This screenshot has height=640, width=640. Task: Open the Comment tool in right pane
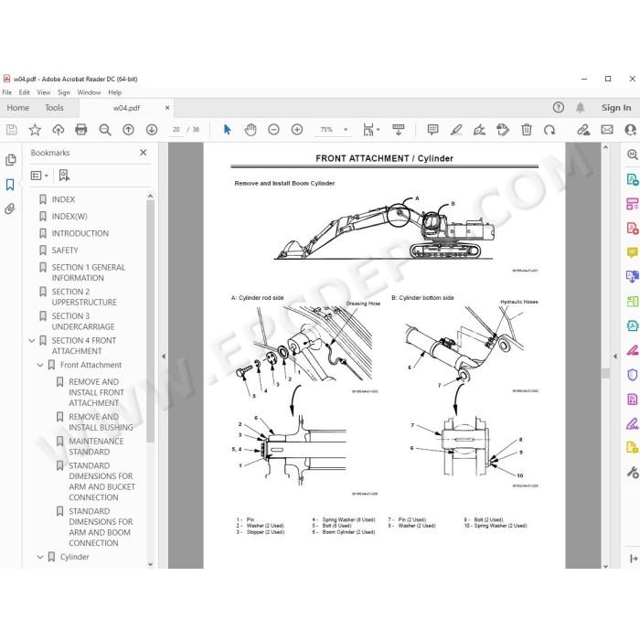pos(632,253)
